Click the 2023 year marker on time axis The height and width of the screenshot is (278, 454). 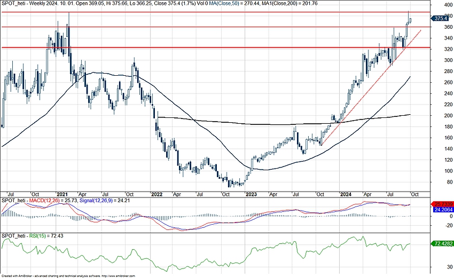click(x=250, y=194)
